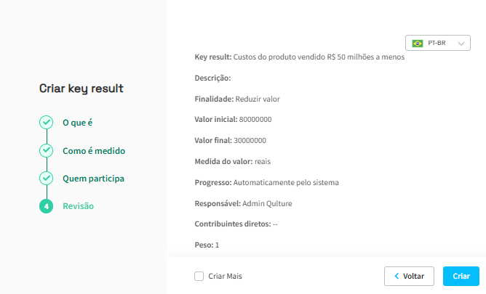Image resolution: width=486 pixels, height=294 pixels.
Task: Go to the Como é medido step
Action: [94, 151]
